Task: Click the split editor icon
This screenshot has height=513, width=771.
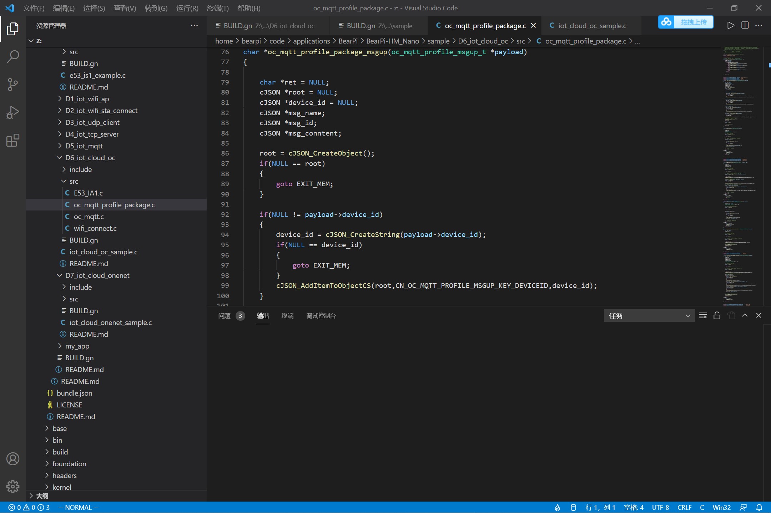Action: 745,25
